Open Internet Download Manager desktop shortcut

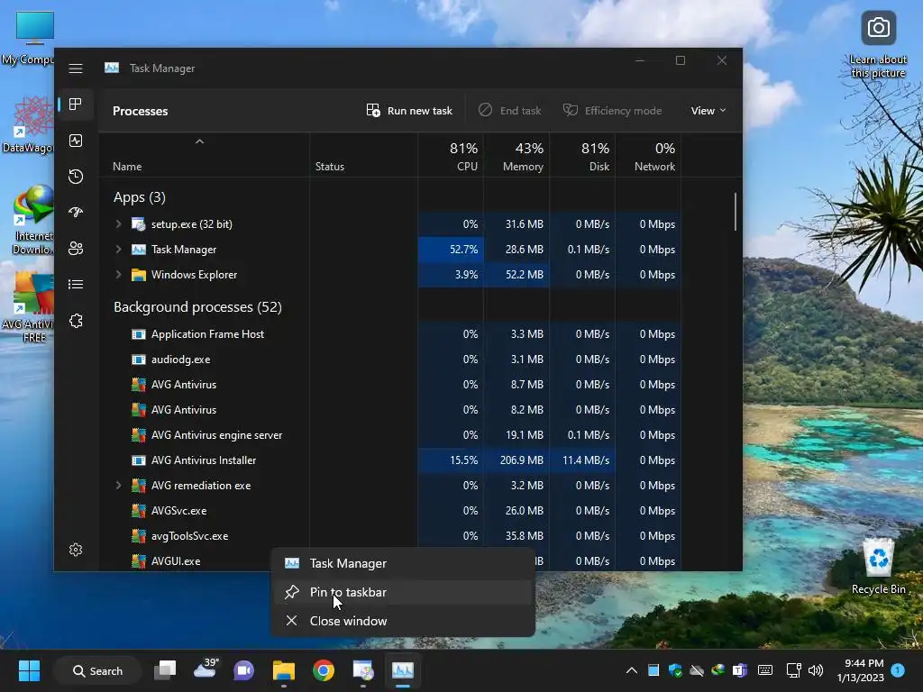[33, 220]
